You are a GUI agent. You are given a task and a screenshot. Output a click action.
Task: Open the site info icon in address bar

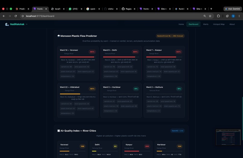(x=23, y=16)
